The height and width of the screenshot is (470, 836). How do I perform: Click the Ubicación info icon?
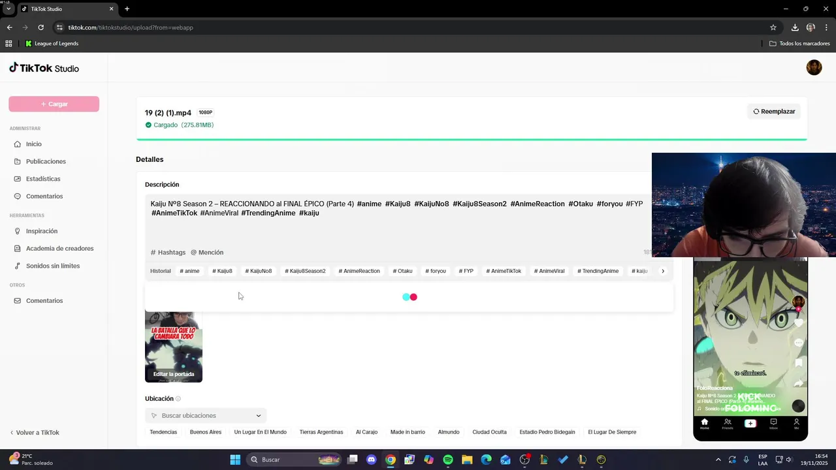[x=178, y=399]
